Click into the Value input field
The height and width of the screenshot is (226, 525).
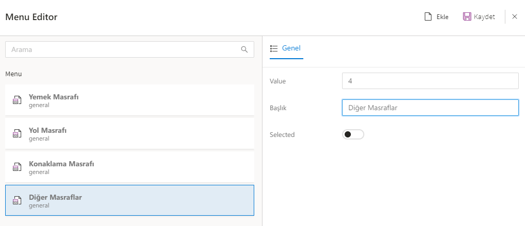pos(430,81)
